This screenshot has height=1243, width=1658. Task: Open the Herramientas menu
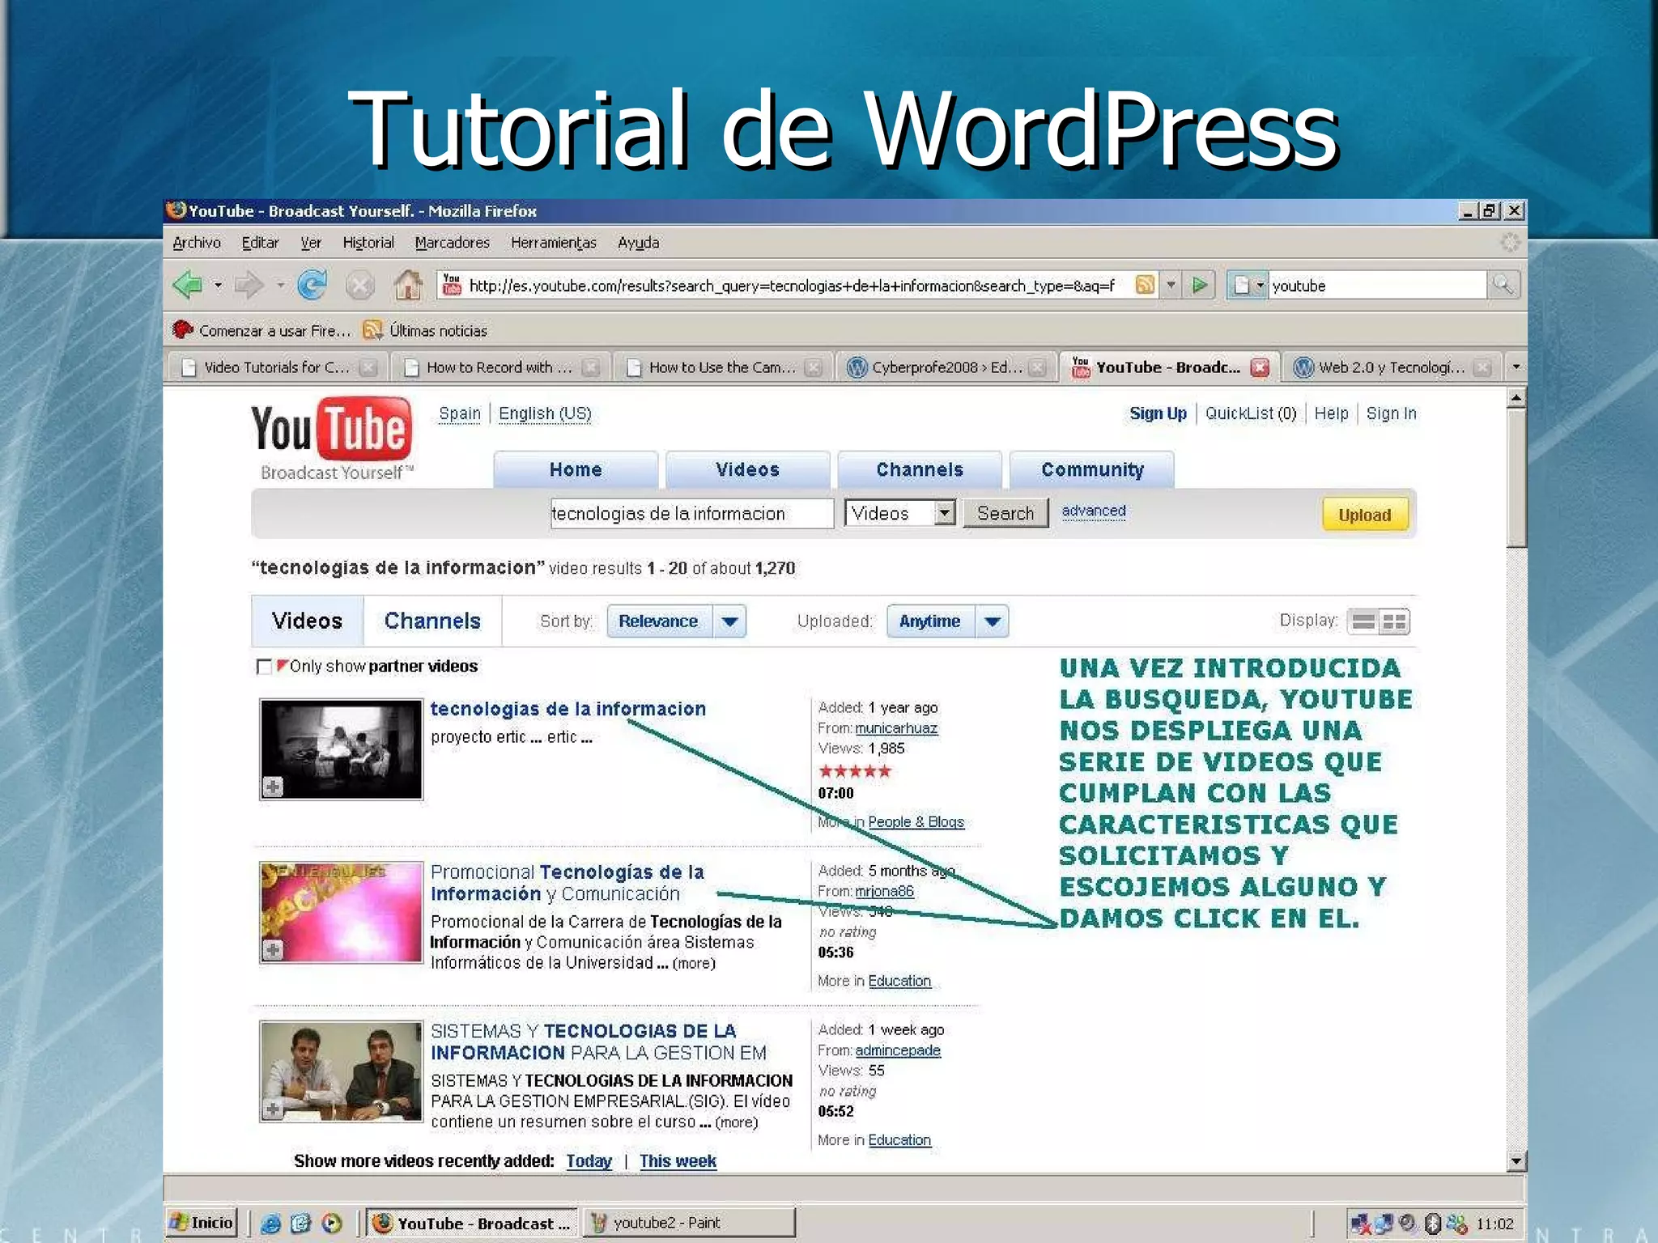click(x=554, y=242)
